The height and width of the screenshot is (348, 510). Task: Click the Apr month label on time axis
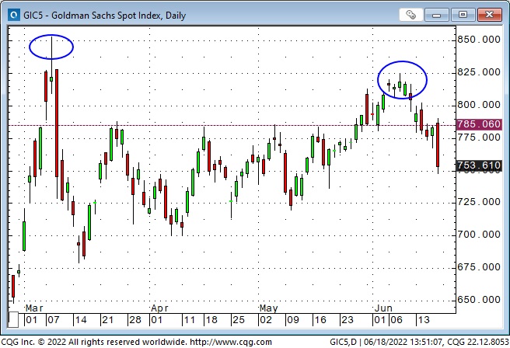159,308
